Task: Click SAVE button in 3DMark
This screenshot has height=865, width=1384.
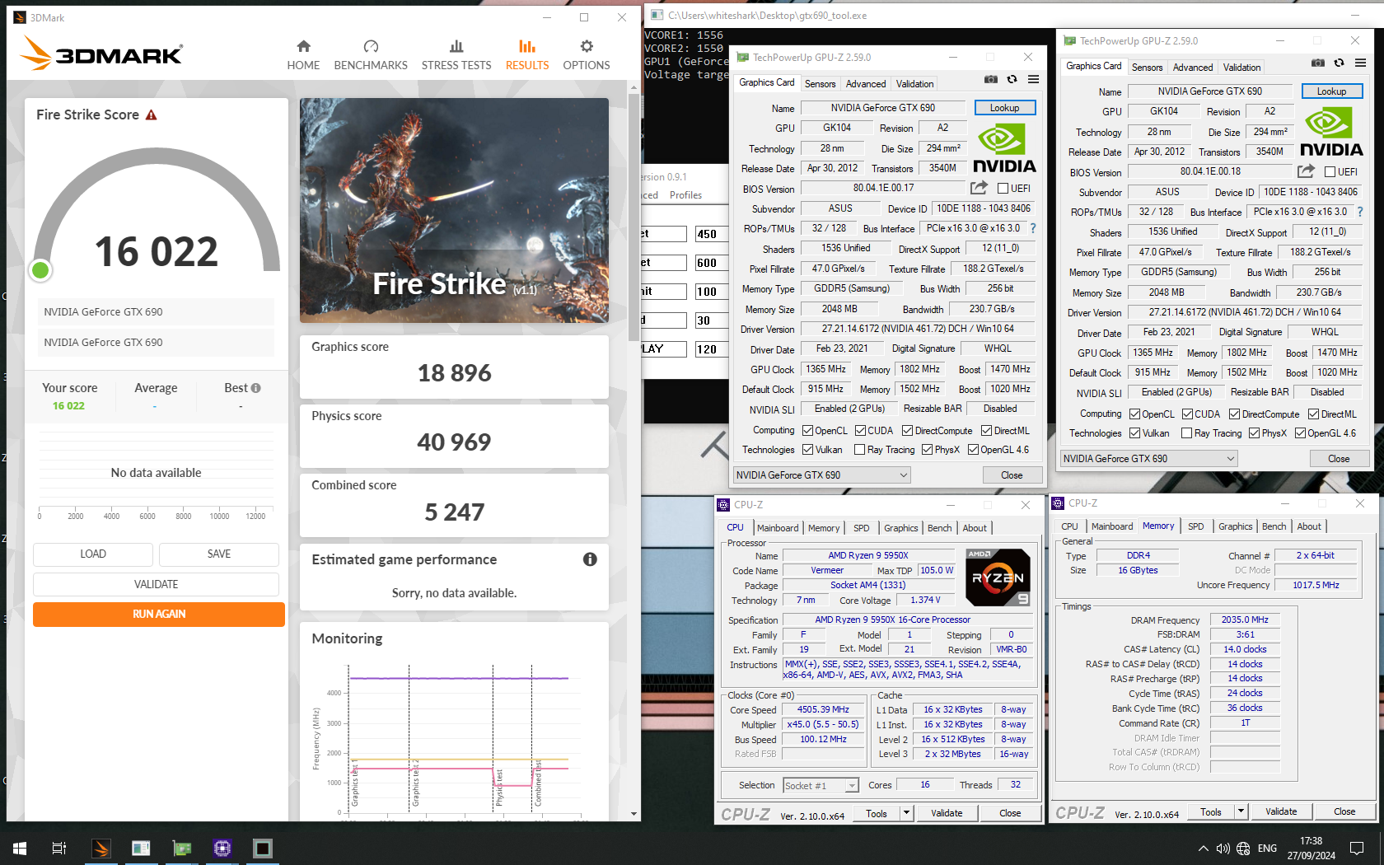Action: [219, 554]
